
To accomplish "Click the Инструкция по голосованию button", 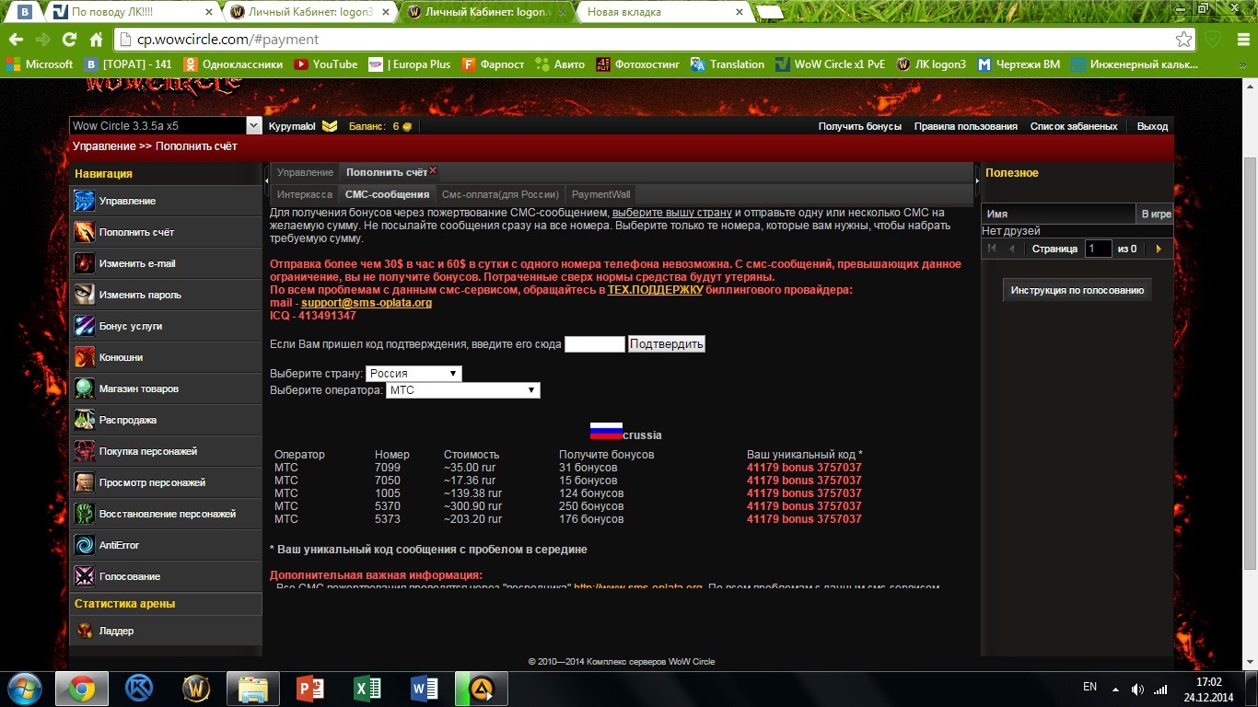I will 1077,290.
